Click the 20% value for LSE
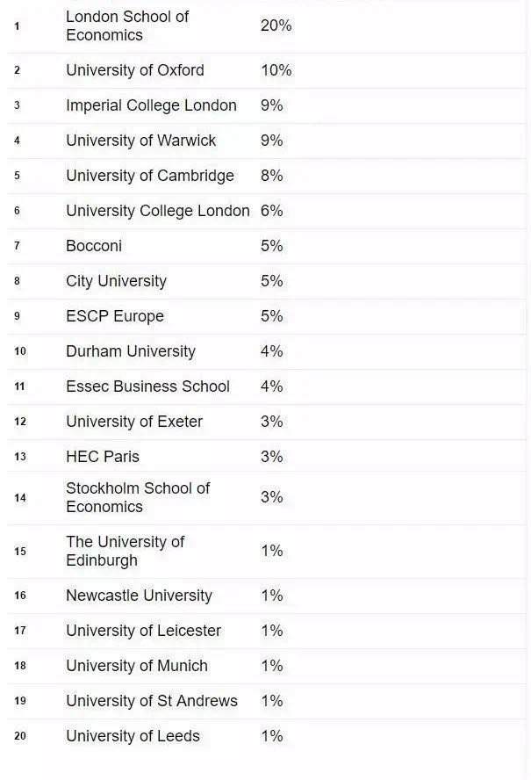Screen dimensions: 531x780 click(276, 25)
